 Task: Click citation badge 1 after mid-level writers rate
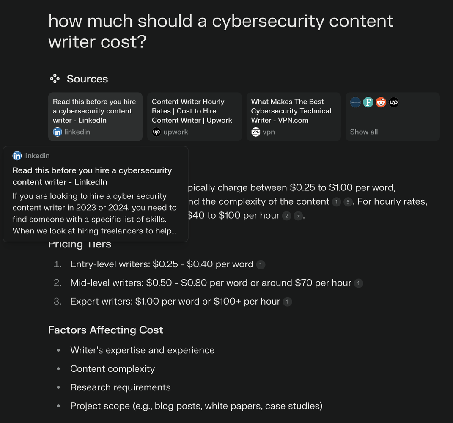(x=360, y=283)
